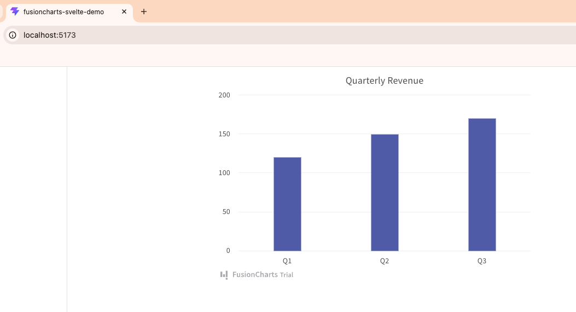The width and height of the screenshot is (576, 312).
Task: Click the 150 y-axis value
Action: [224, 134]
